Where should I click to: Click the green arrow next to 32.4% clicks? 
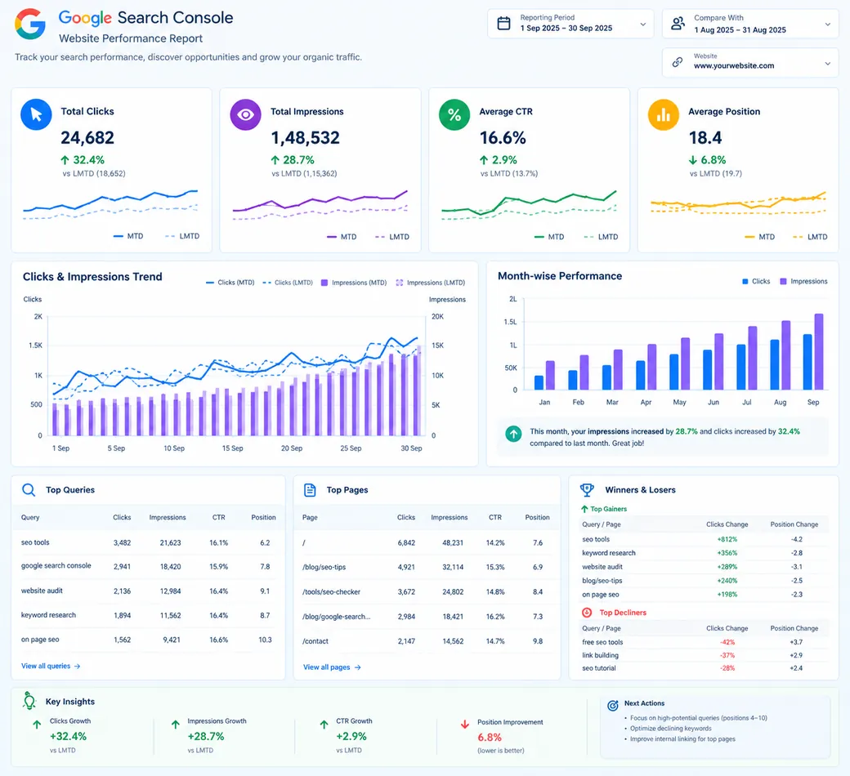tap(65, 160)
